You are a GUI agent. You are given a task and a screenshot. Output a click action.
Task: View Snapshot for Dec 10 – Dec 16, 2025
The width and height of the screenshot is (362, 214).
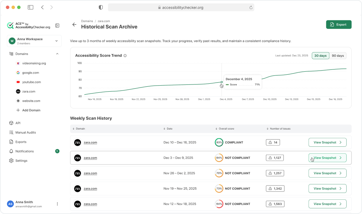(x=328, y=143)
